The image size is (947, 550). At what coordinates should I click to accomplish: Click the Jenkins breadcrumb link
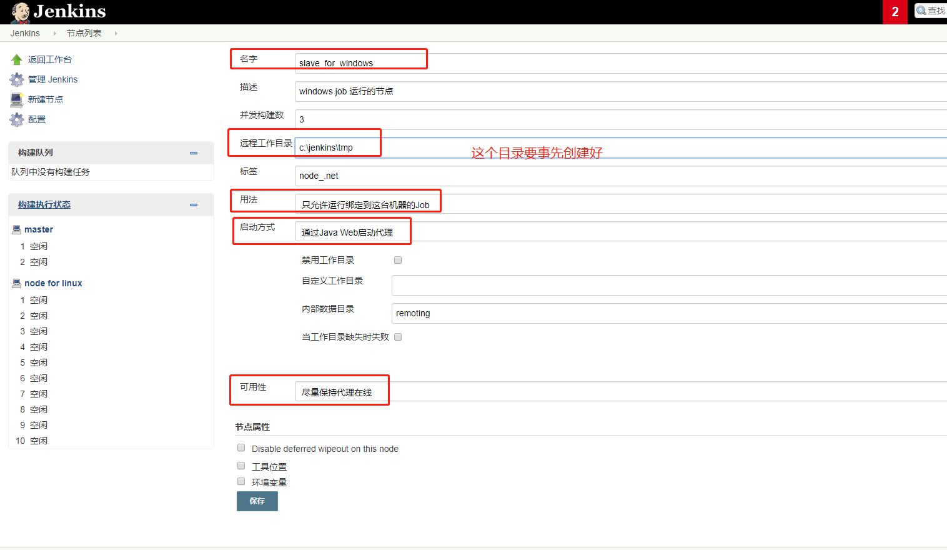click(x=25, y=33)
